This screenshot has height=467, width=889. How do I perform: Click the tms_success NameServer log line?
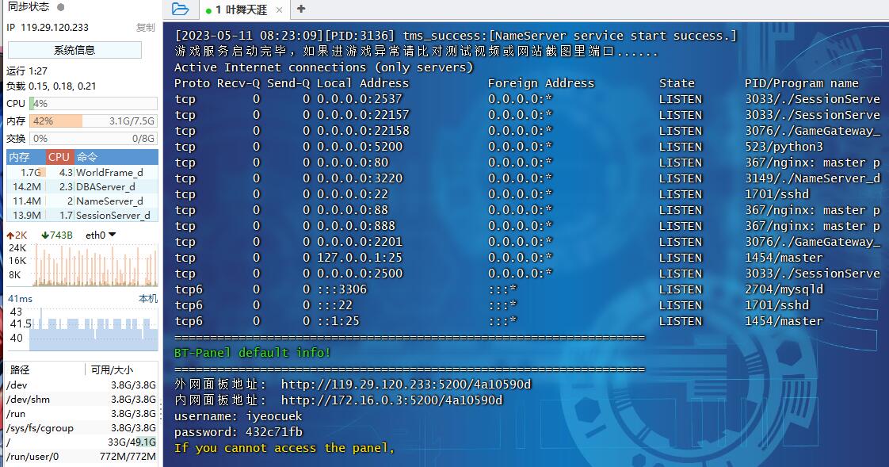(456, 36)
